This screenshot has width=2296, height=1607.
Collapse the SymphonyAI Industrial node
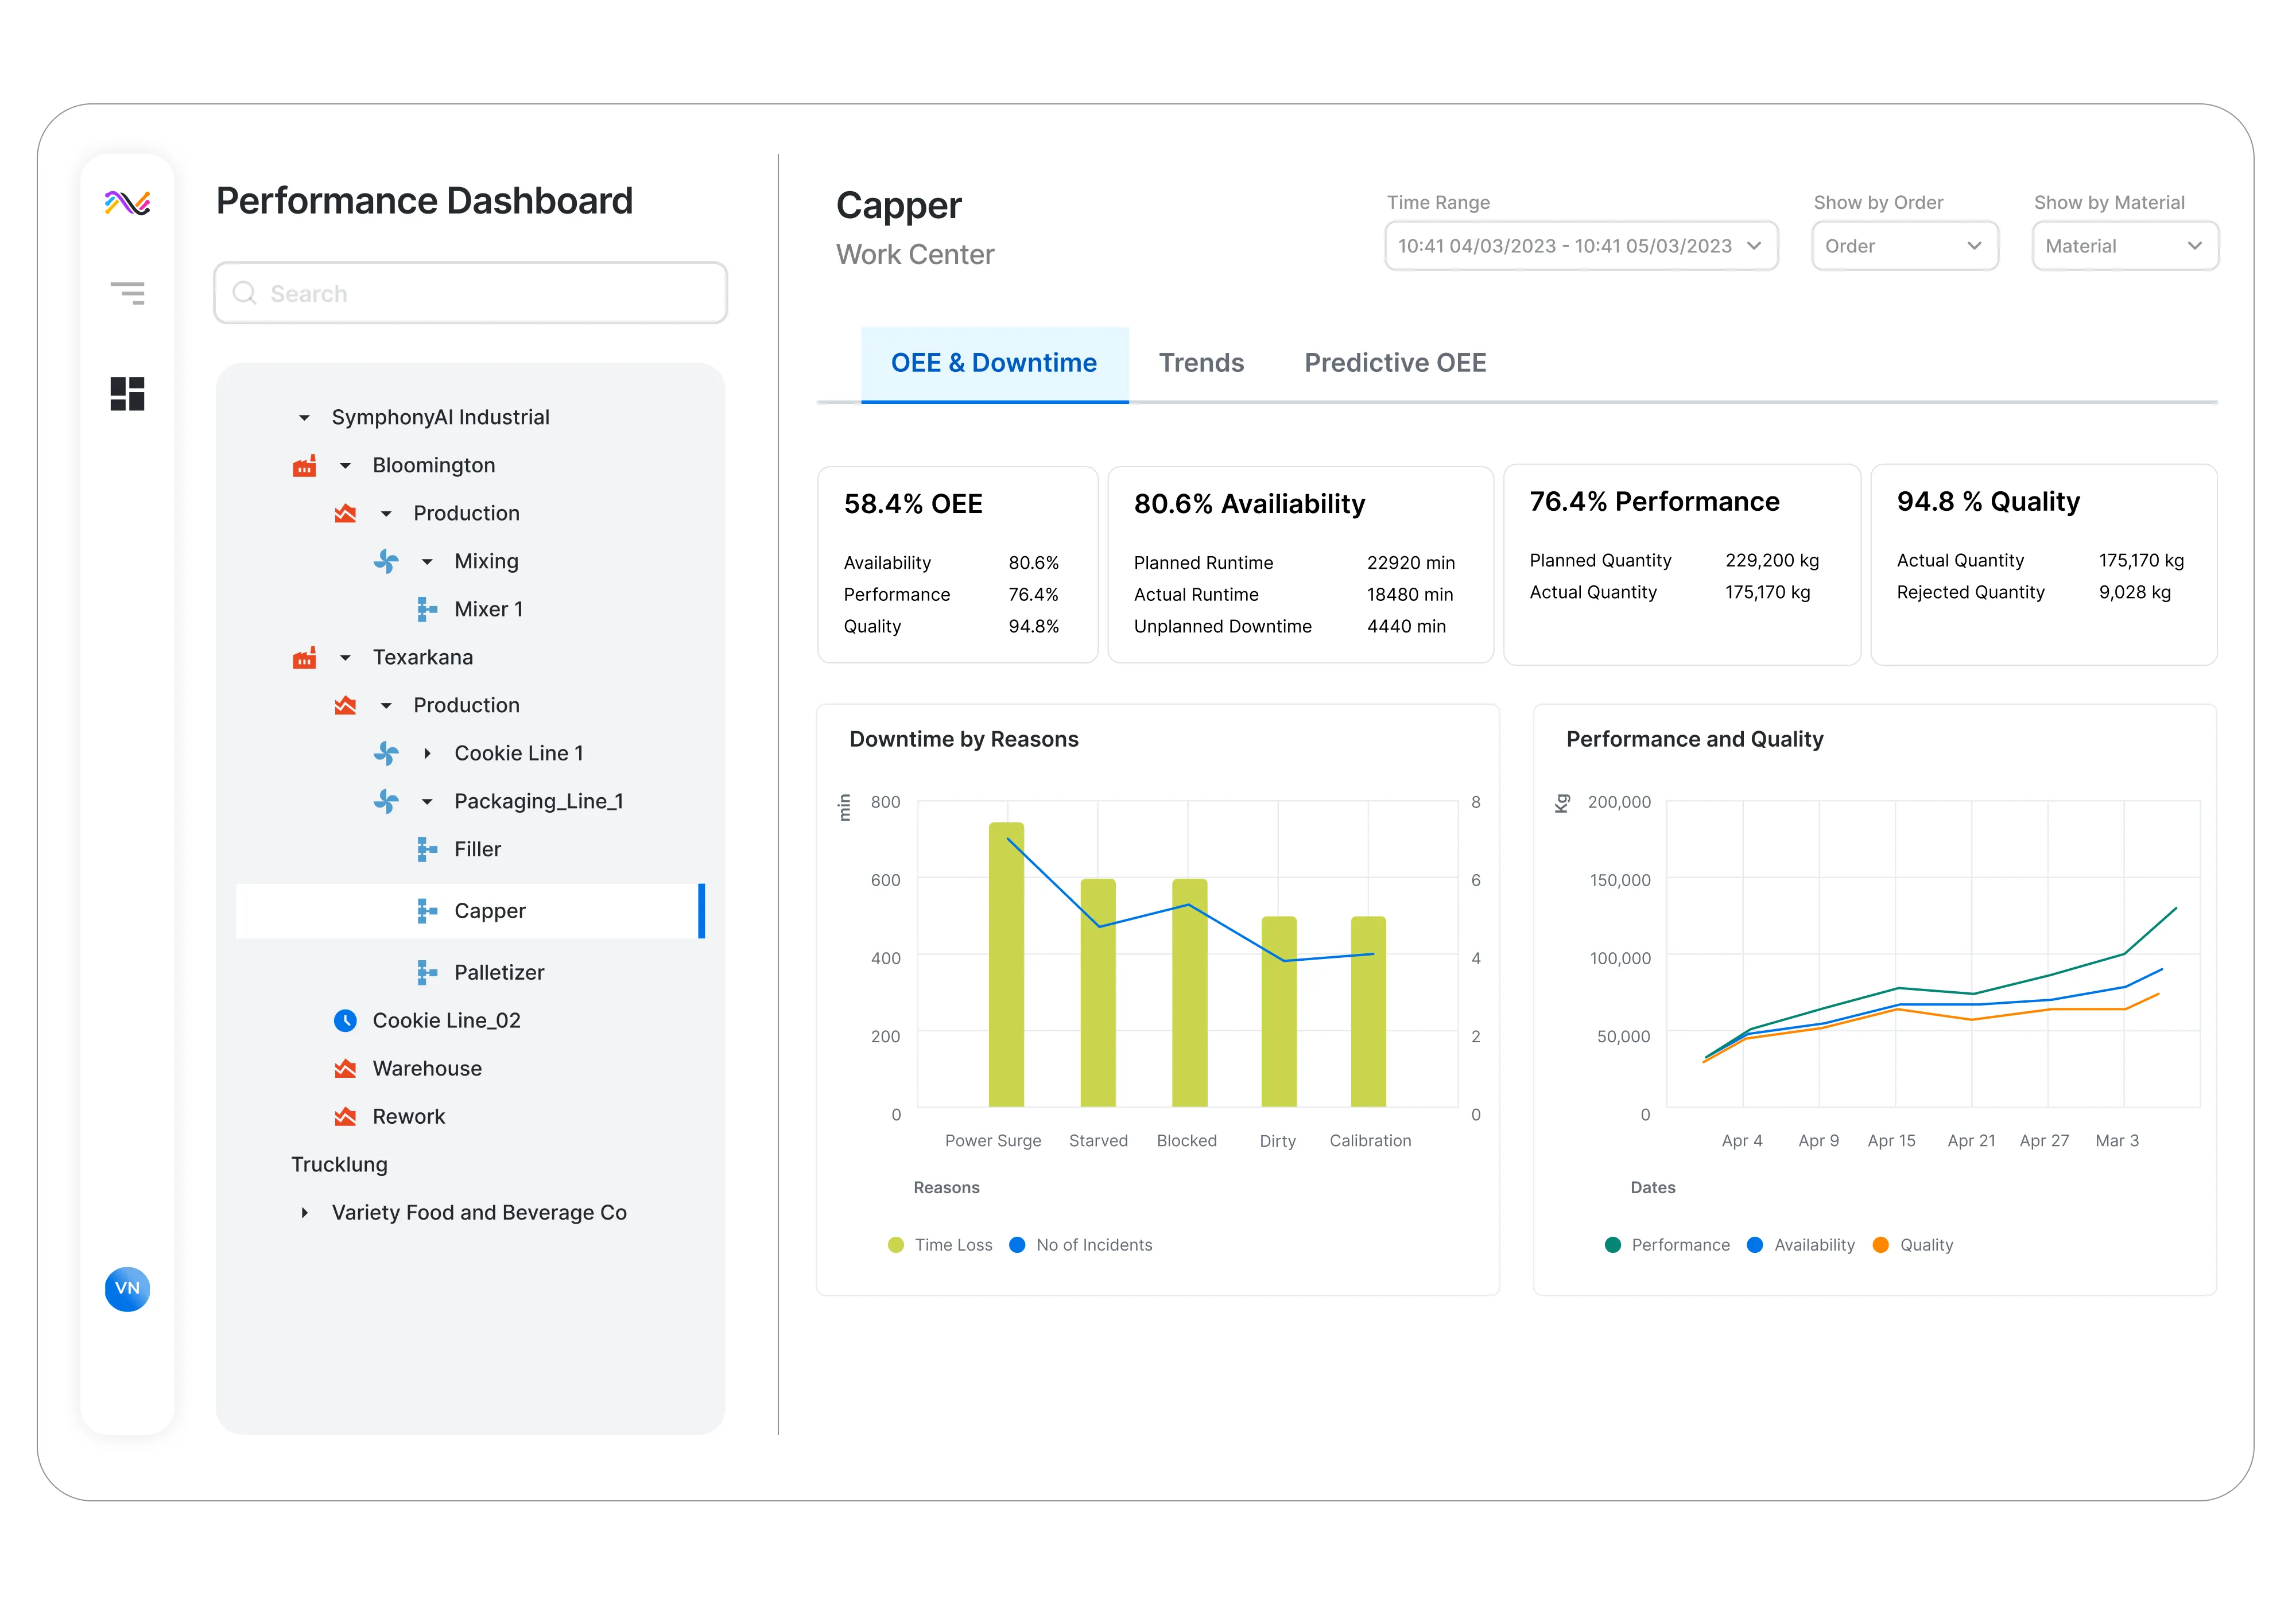tap(304, 418)
